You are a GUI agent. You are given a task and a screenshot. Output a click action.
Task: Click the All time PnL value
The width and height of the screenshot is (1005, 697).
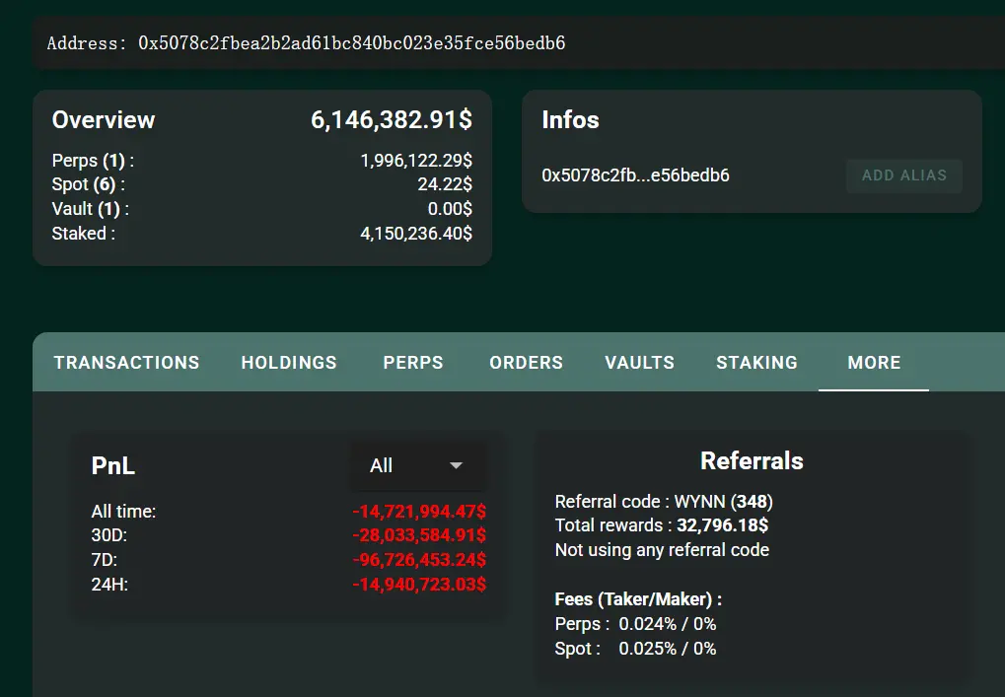point(418,512)
